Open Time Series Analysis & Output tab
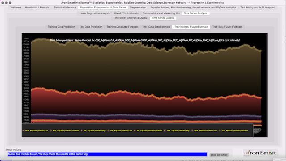 (130, 18)
